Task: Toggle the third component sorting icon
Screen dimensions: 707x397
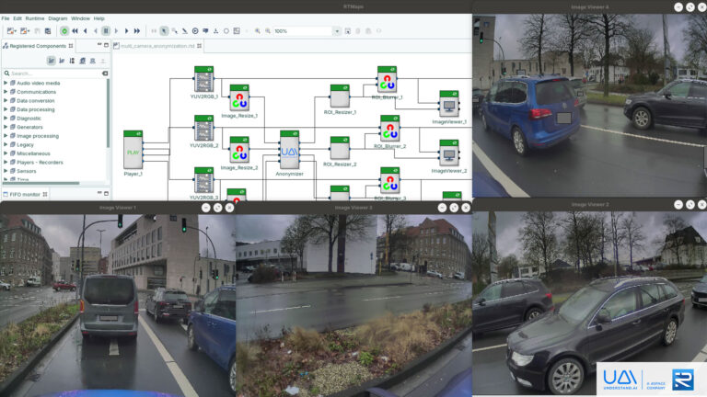Action: [72, 61]
